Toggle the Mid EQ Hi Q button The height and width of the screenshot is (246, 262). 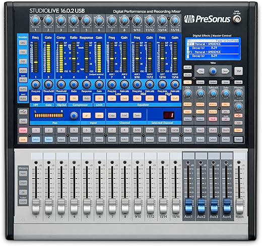point(150,98)
